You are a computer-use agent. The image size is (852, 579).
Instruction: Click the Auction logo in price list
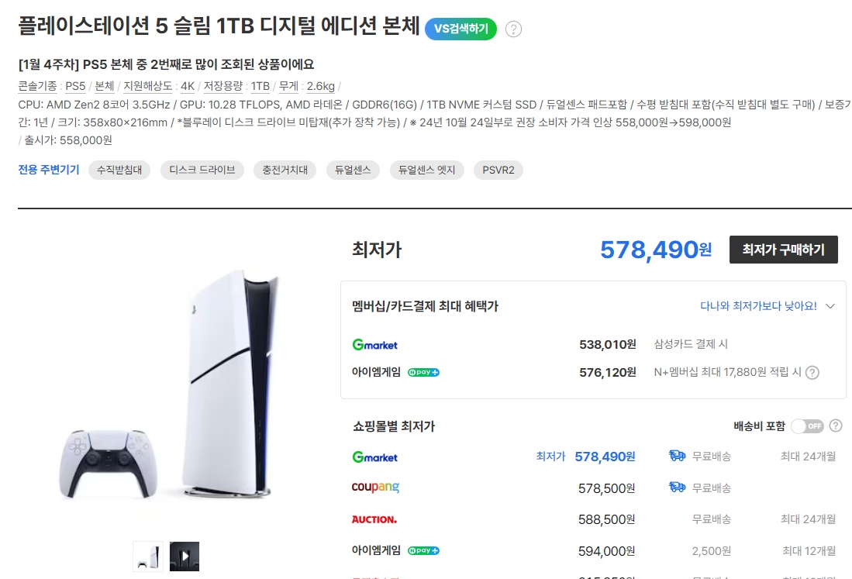click(374, 519)
